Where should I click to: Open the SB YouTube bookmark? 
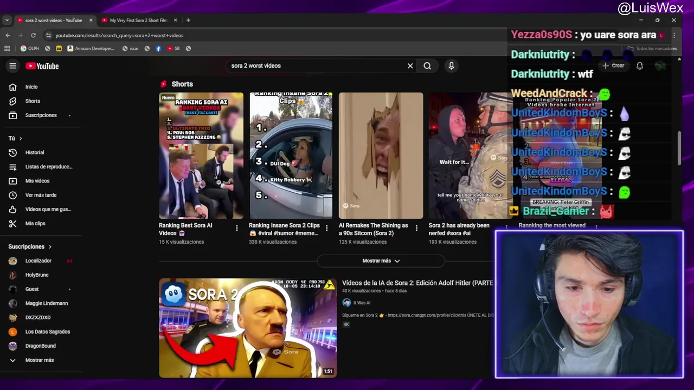pyautogui.click(x=173, y=48)
